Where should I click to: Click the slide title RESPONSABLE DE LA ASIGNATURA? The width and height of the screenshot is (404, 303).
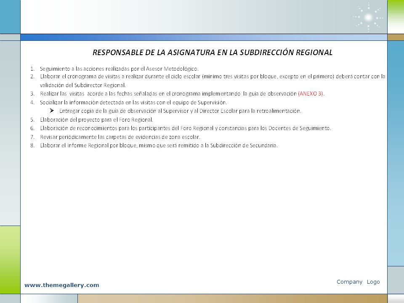click(212, 52)
